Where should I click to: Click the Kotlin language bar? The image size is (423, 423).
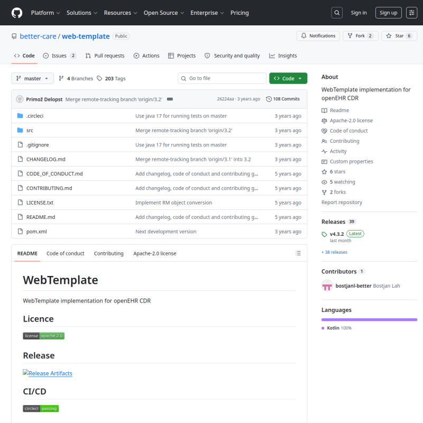click(x=369, y=320)
